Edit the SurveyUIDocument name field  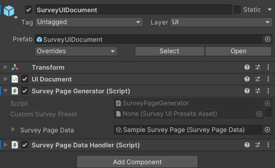click(134, 10)
